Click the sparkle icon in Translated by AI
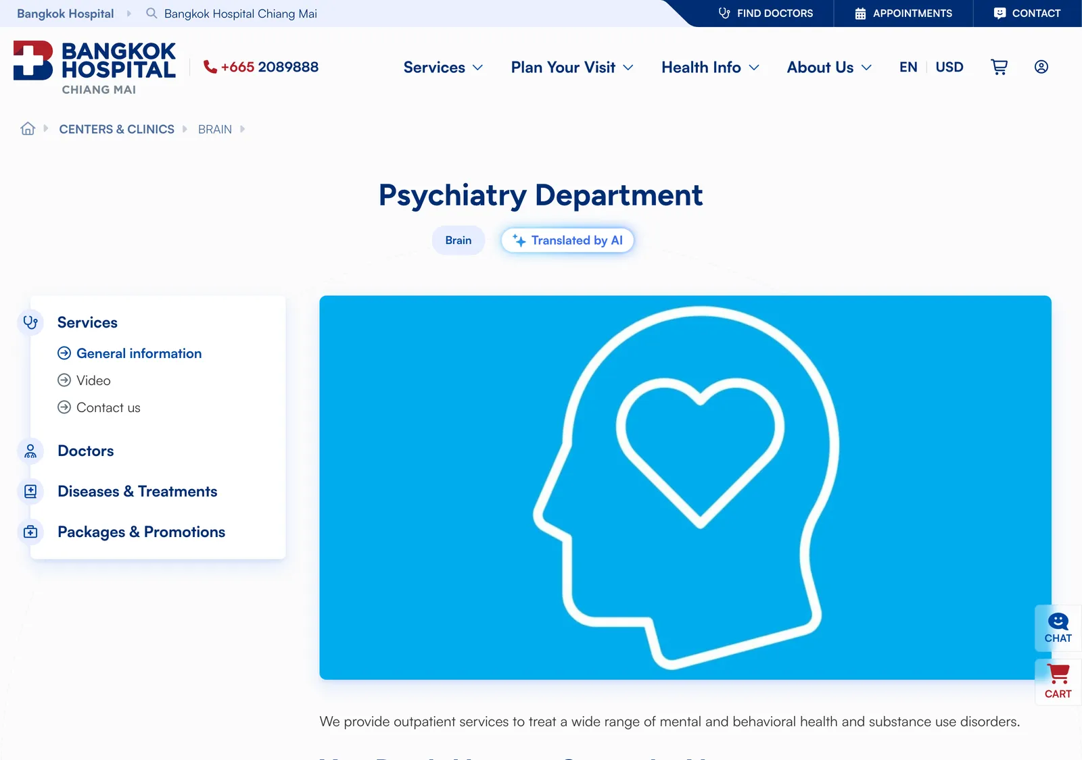The width and height of the screenshot is (1082, 760). 519,240
